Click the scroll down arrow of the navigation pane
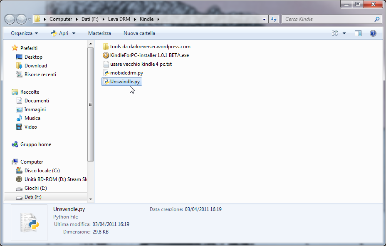The image size is (386, 246). click(x=91, y=199)
